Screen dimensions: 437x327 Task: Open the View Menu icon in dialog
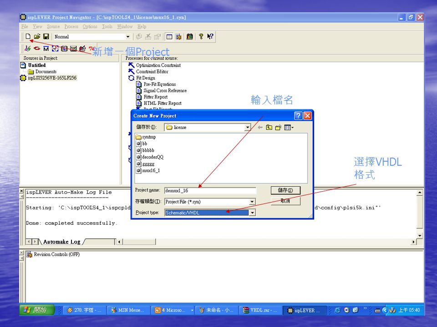[289, 127]
